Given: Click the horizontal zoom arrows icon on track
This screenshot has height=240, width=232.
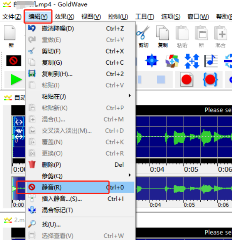Looking at the screenshot, I should point(19,122).
